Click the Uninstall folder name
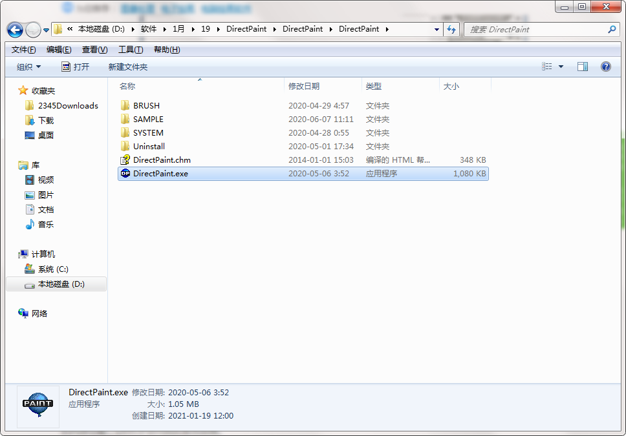Viewport: 626px width, 436px height. pos(149,147)
